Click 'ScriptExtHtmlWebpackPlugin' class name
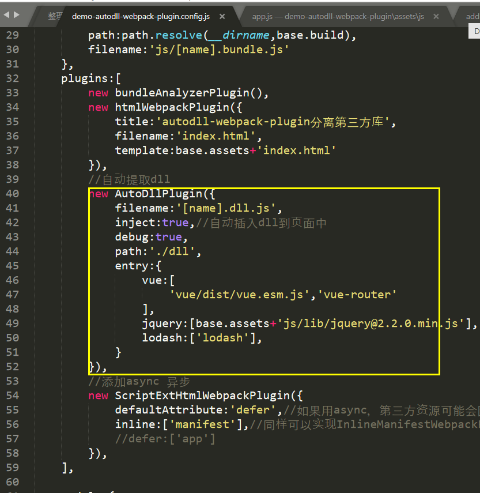The height and width of the screenshot is (493, 480). tap(202, 396)
